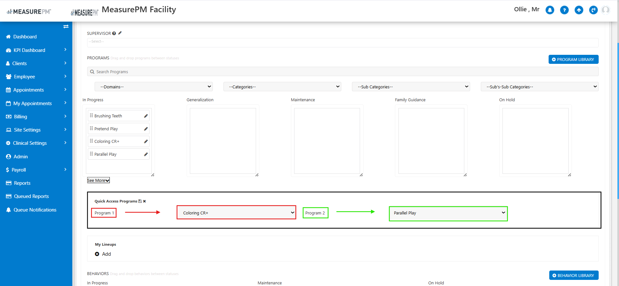
Task: Open help via the question mark icon
Action: click(x=564, y=10)
